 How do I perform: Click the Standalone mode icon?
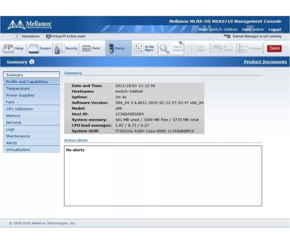17,36
